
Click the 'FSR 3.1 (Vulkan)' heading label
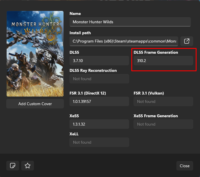[149, 93]
